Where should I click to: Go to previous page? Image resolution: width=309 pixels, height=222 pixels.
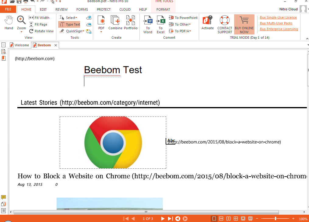[133, 219]
